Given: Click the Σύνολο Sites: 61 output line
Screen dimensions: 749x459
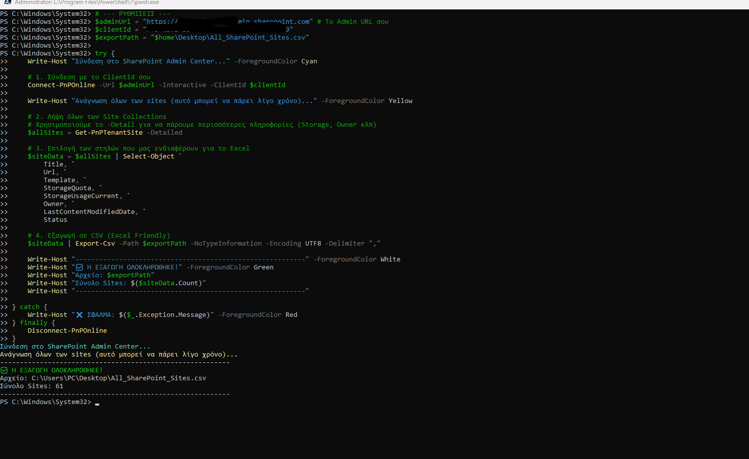Looking at the screenshot, I should (x=32, y=386).
